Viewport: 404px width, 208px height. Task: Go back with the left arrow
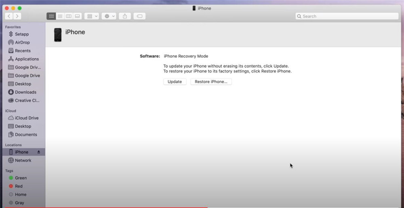9,16
